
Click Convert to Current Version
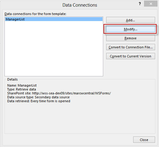(x=130, y=56)
